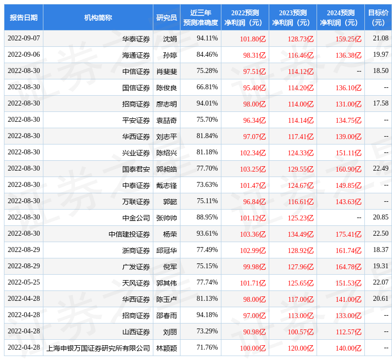Click target price 20.61

tap(381, 298)
